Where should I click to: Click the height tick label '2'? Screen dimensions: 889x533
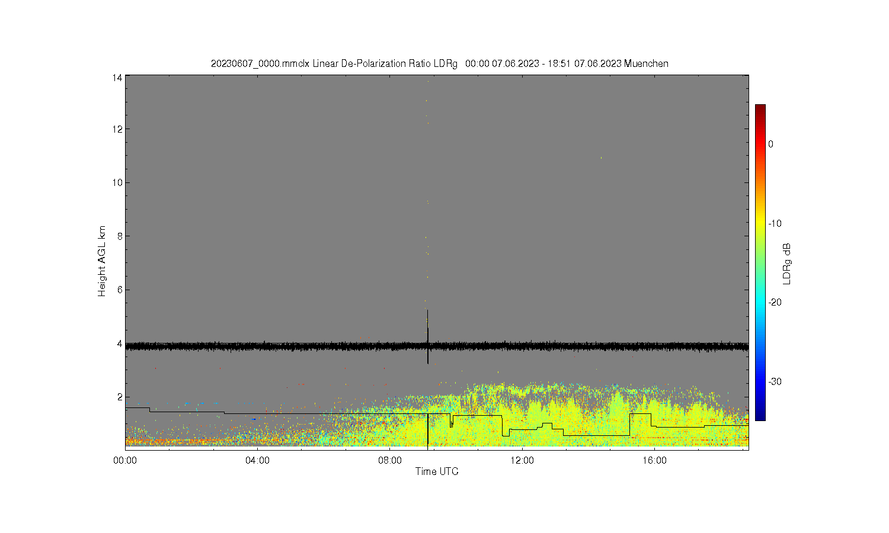pos(120,397)
